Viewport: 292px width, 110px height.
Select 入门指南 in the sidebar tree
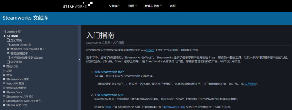click(x=12, y=36)
